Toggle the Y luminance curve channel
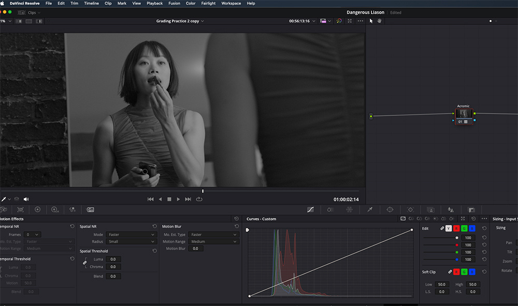Image resolution: width=518 pixels, height=306 pixels. click(x=448, y=228)
